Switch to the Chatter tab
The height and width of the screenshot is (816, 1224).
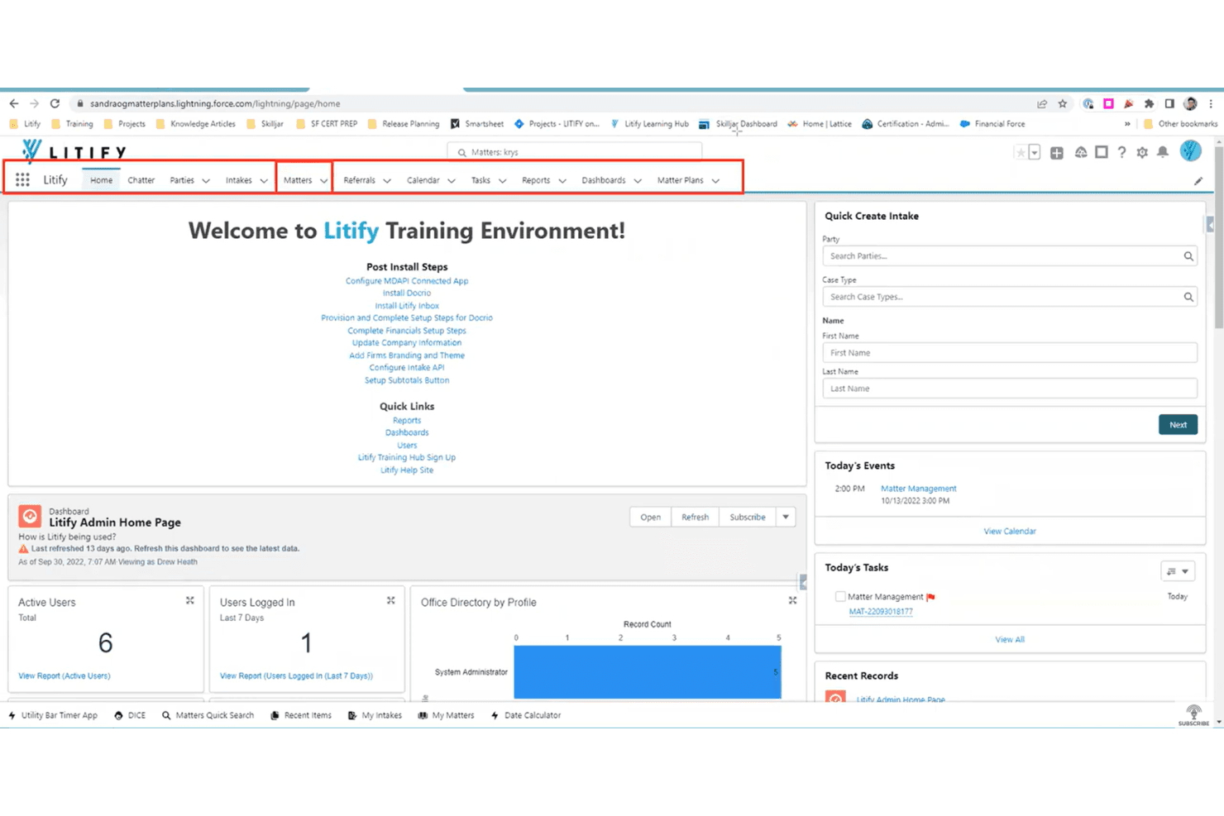click(141, 180)
